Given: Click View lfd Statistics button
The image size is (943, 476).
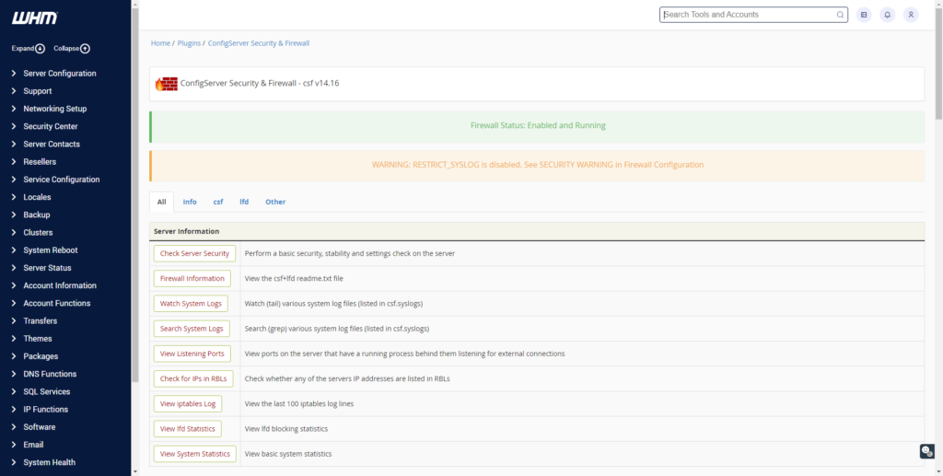Looking at the screenshot, I should (x=188, y=429).
